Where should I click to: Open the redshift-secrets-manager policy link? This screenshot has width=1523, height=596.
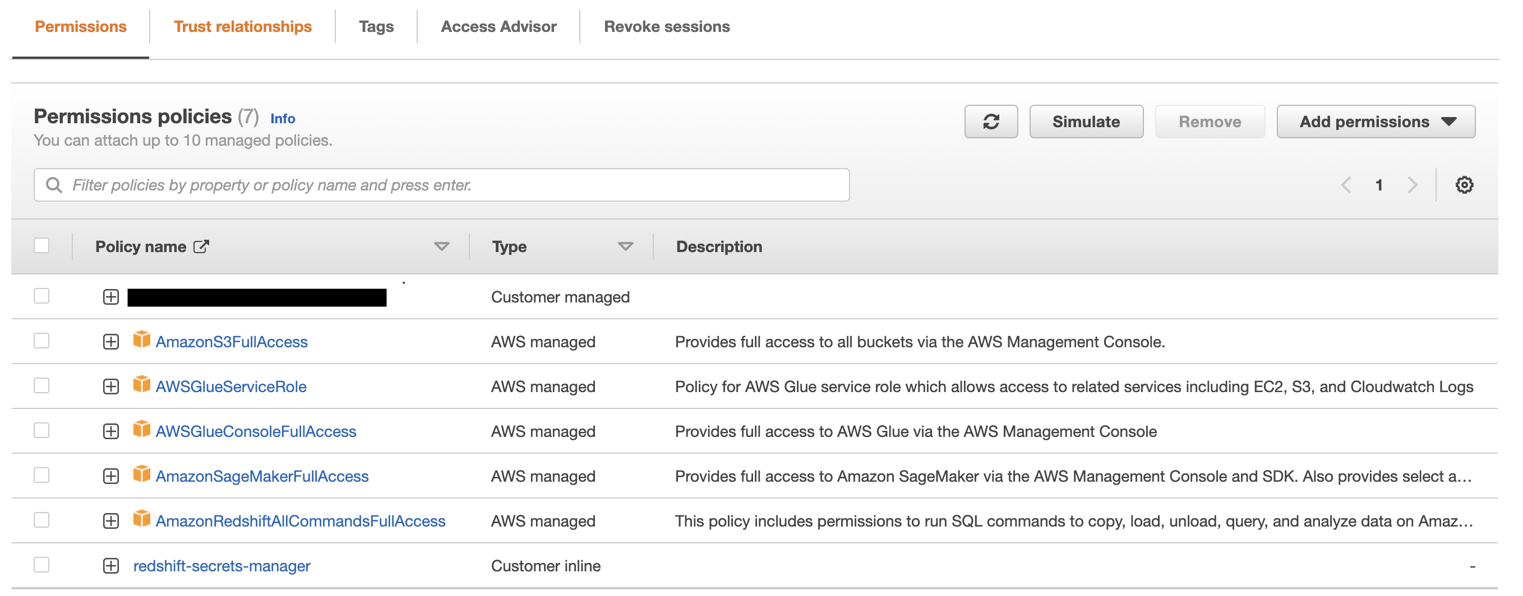pos(221,566)
